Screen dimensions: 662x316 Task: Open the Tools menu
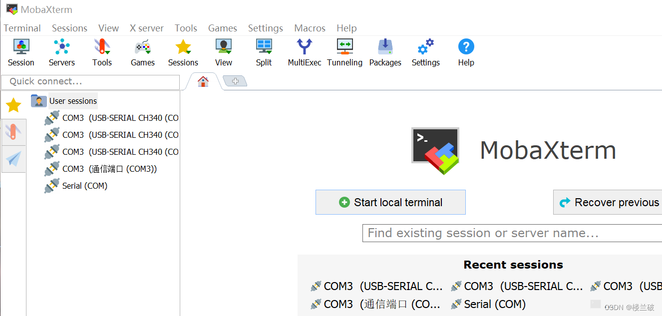[x=186, y=28]
